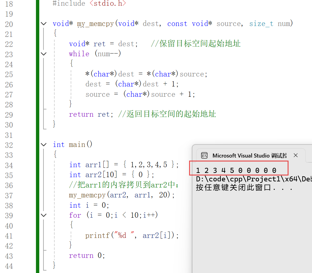Image resolution: width=312 pixels, height=273 pixels.
Task: Click the '*(char*)dest = *(char*)source;' line
Action: [146, 74]
